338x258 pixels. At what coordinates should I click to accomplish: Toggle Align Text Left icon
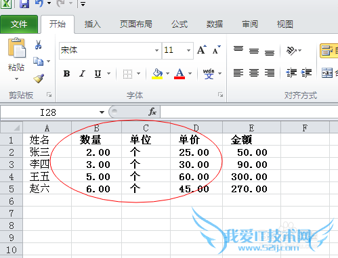(238, 73)
